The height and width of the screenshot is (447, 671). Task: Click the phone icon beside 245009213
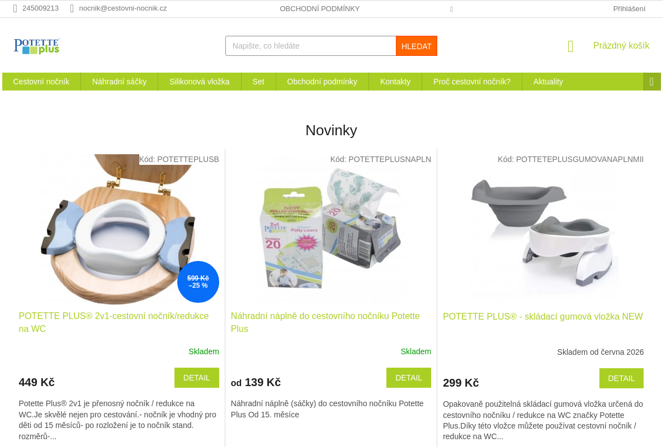pyautogui.click(x=15, y=8)
